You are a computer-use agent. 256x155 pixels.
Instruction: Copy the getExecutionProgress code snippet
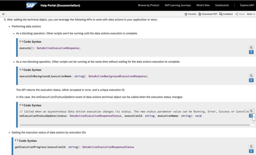click(251, 147)
